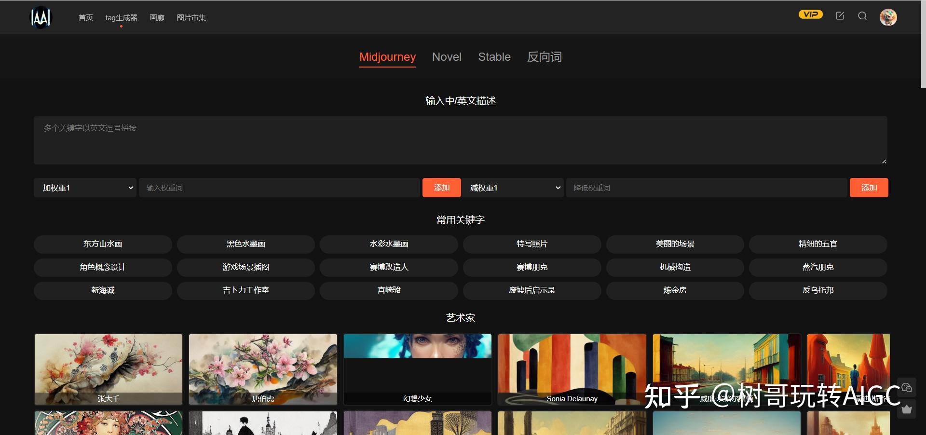Choose the 幻想少女 artist thumbnail

(x=418, y=369)
